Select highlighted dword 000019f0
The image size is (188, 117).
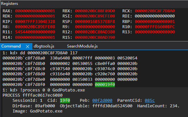pyautogui.click(x=105, y=85)
